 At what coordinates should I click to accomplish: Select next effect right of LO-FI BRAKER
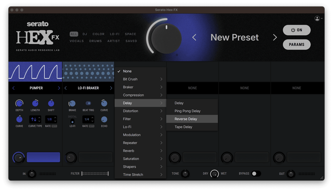(111, 88)
